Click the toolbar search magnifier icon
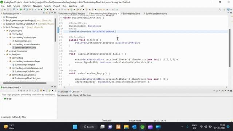This screenshot has width=233, height=131. point(220,9)
